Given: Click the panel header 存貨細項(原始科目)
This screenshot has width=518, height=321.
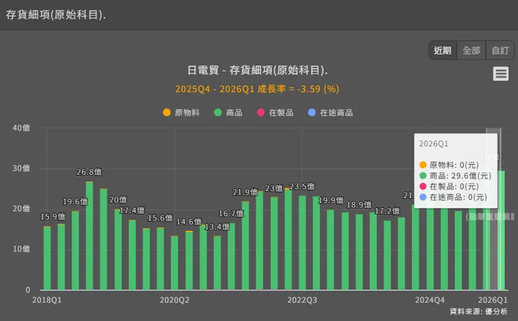Looking at the screenshot, I should (56, 15).
